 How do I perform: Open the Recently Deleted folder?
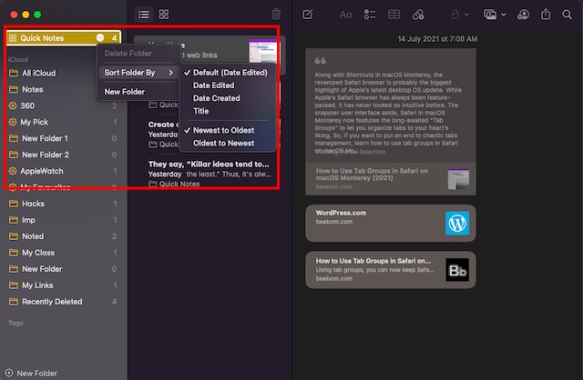click(52, 302)
